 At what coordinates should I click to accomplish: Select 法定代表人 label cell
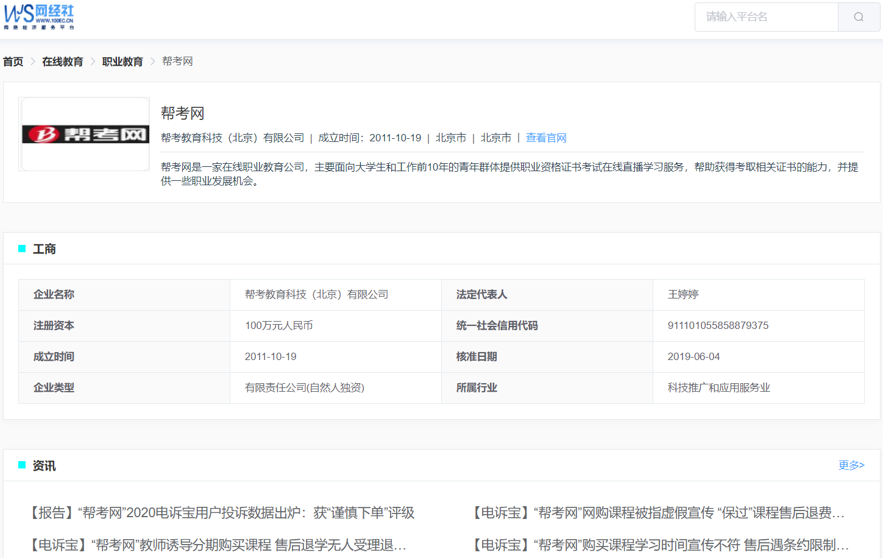(x=547, y=295)
